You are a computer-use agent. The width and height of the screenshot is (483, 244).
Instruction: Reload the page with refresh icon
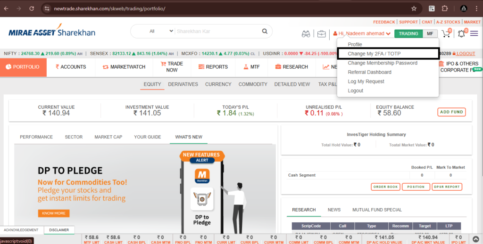[32, 8]
